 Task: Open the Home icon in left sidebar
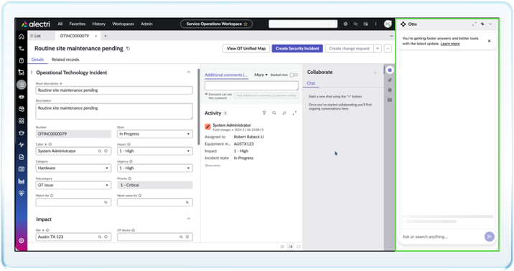tap(22, 37)
